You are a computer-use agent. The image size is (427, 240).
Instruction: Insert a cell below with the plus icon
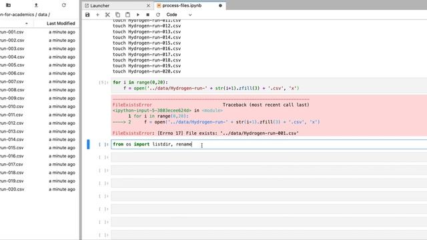pos(97,15)
